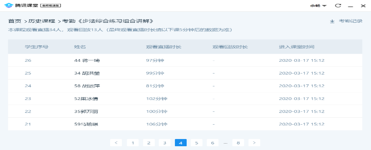Open the 首页 breadcrumb link
371x150 pixels.
coord(15,21)
